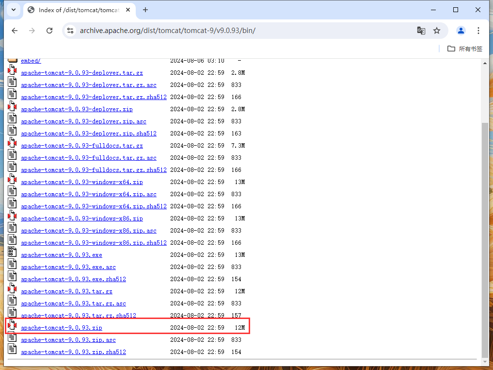
Task: Open the user profile icon
Action: click(461, 31)
